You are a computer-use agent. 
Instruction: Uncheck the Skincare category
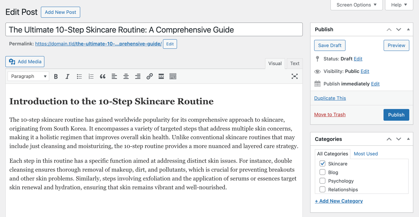[322, 163]
